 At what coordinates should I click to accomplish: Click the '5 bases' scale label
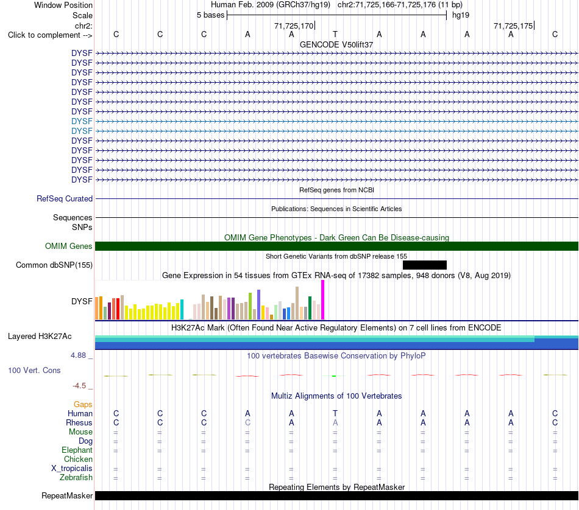210,15
